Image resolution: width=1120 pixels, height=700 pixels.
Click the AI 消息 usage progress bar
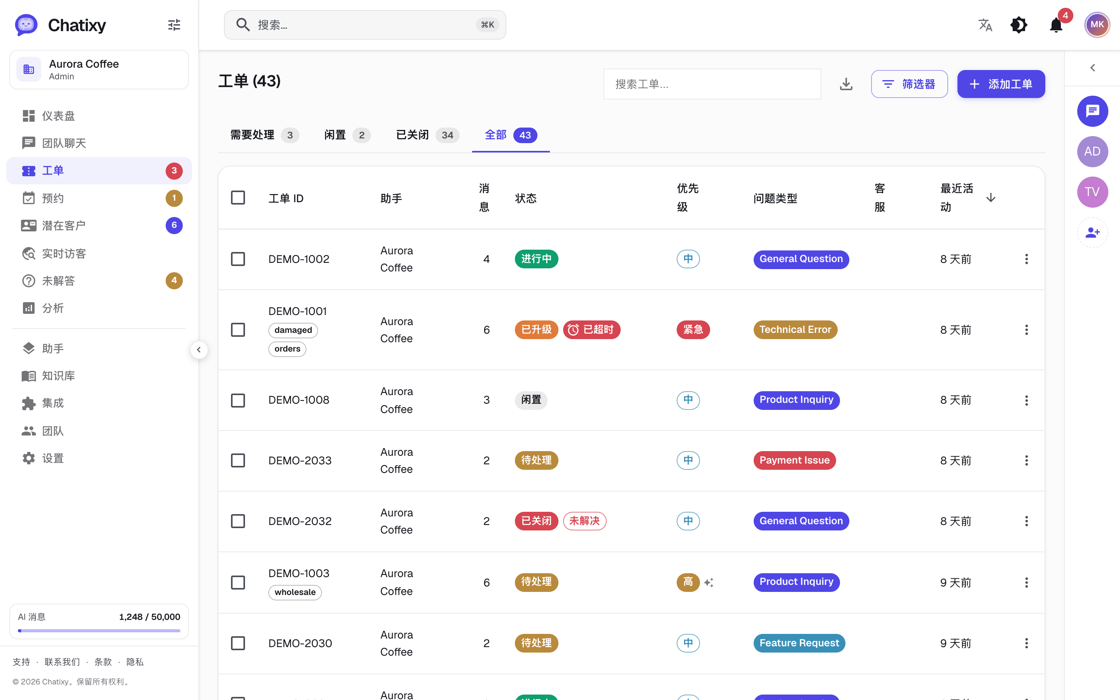coord(99,630)
